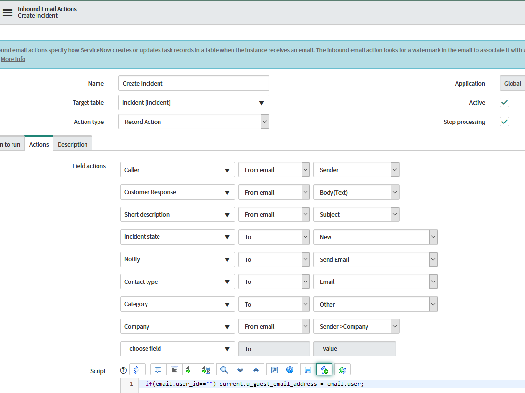Open the Target table dropdown

(261, 102)
